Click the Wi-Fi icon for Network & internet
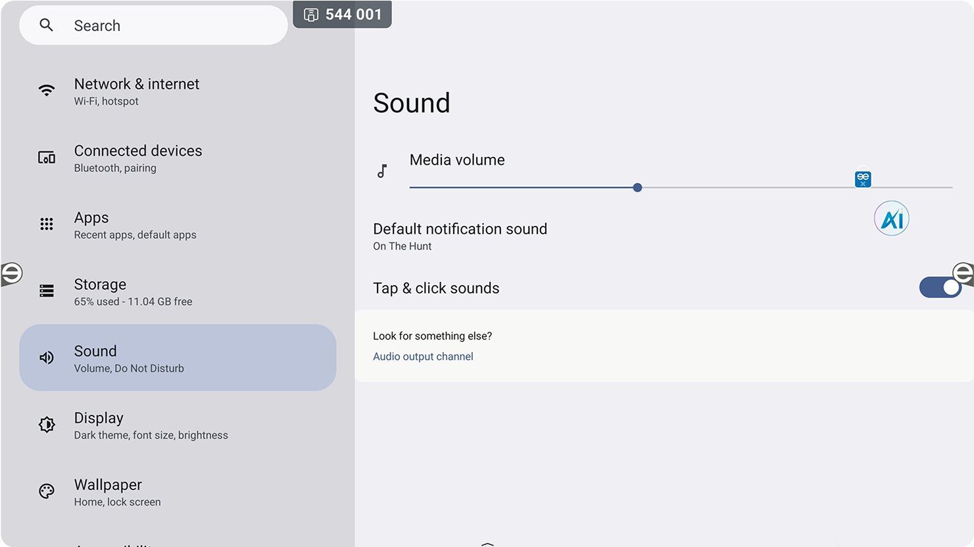The image size is (974, 547). point(47,91)
